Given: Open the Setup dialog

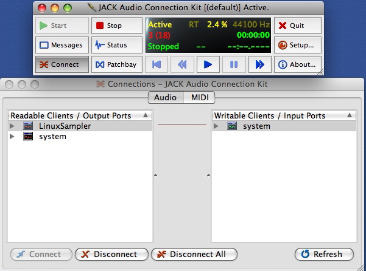Looking at the screenshot, I should (298, 45).
